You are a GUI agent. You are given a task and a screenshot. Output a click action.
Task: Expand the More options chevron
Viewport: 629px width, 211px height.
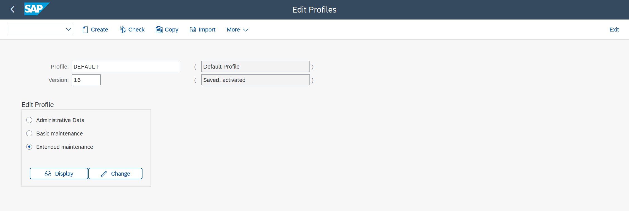246,30
